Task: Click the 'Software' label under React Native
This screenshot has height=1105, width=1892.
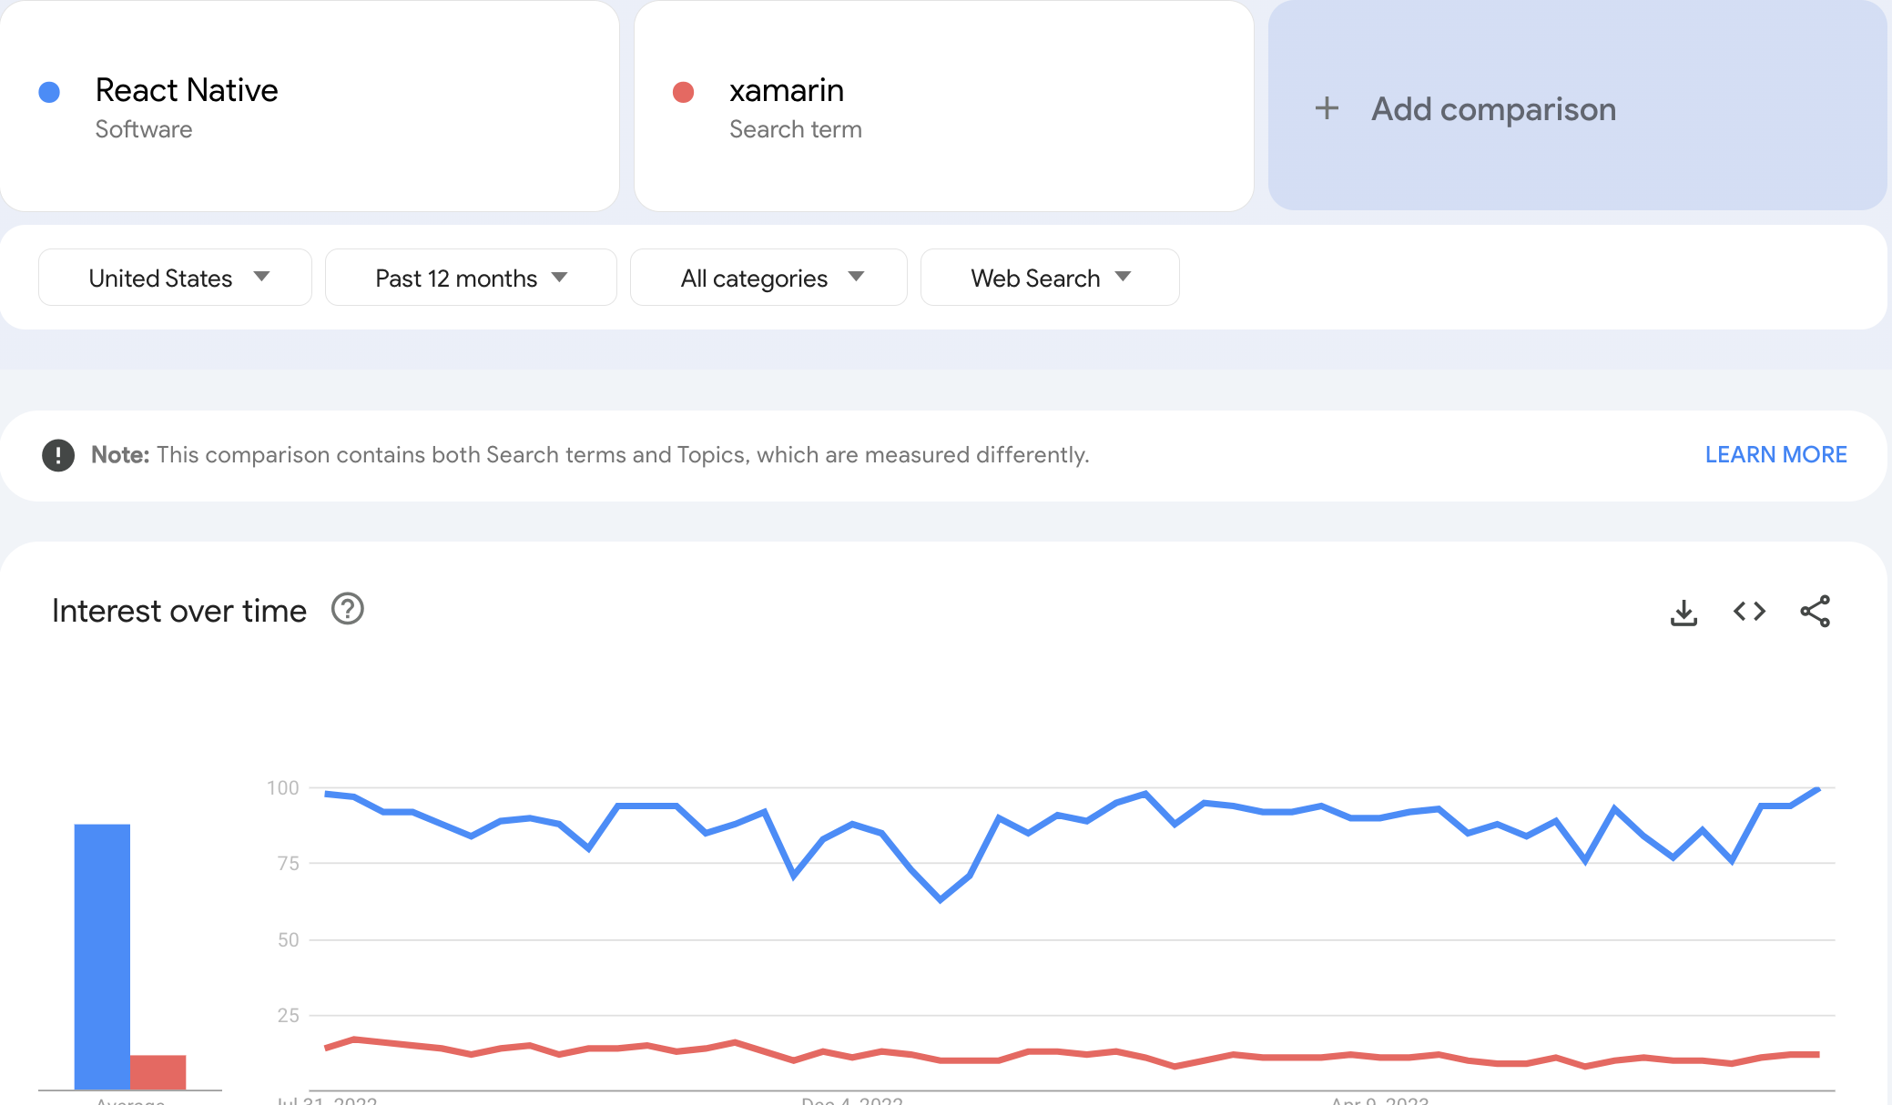Action: [144, 129]
